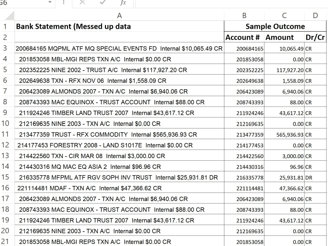Click the 'Account #' header cell
Image resolution: width=328 pixels, height=246 pixels.
click(x=244, y=37)
